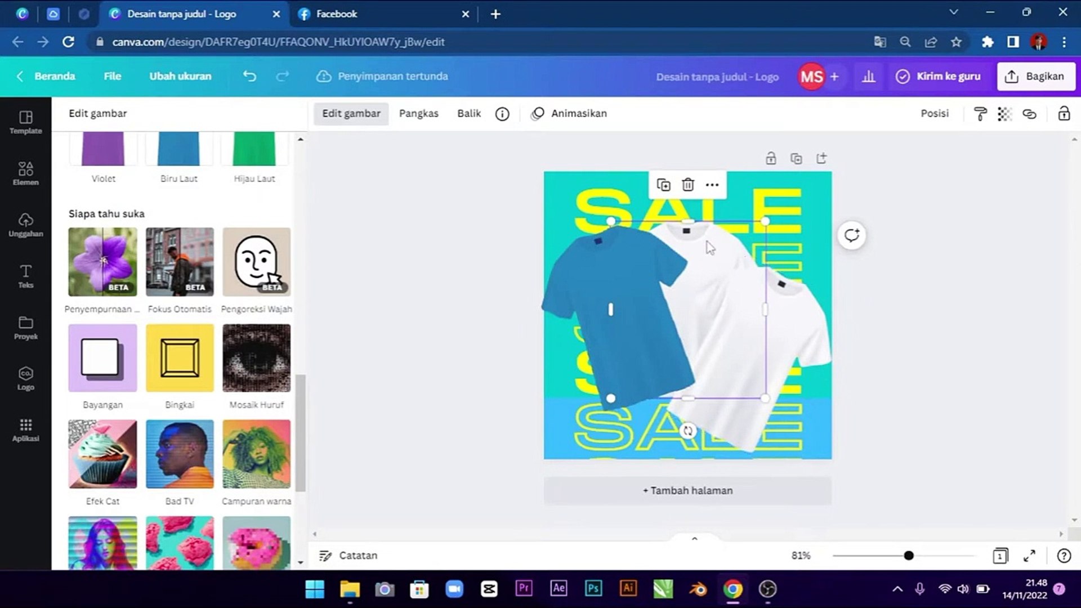Click the zoom slider handle

(x=908, y=556)
